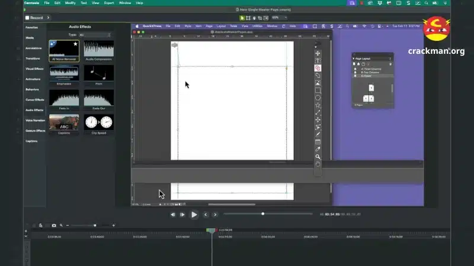Open the Camtasia View menu
474x266 pixels.
[x=95, y=3]
